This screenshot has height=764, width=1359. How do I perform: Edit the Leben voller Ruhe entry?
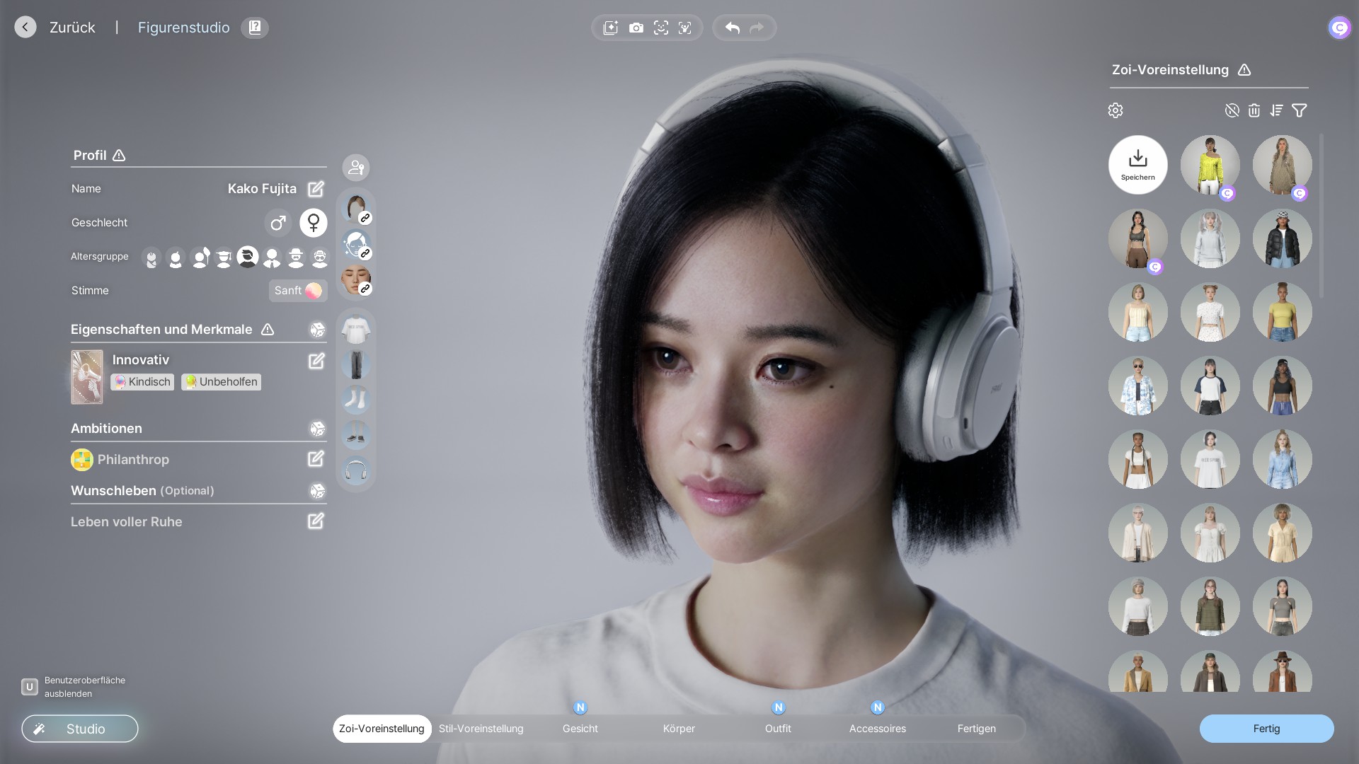[316, 521]
